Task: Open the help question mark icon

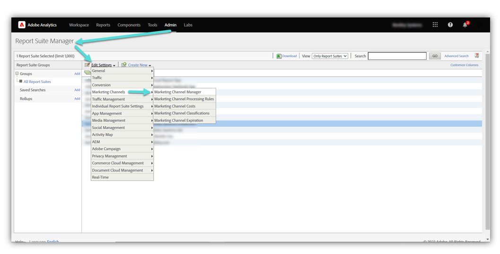Action: tap(450, 25)
